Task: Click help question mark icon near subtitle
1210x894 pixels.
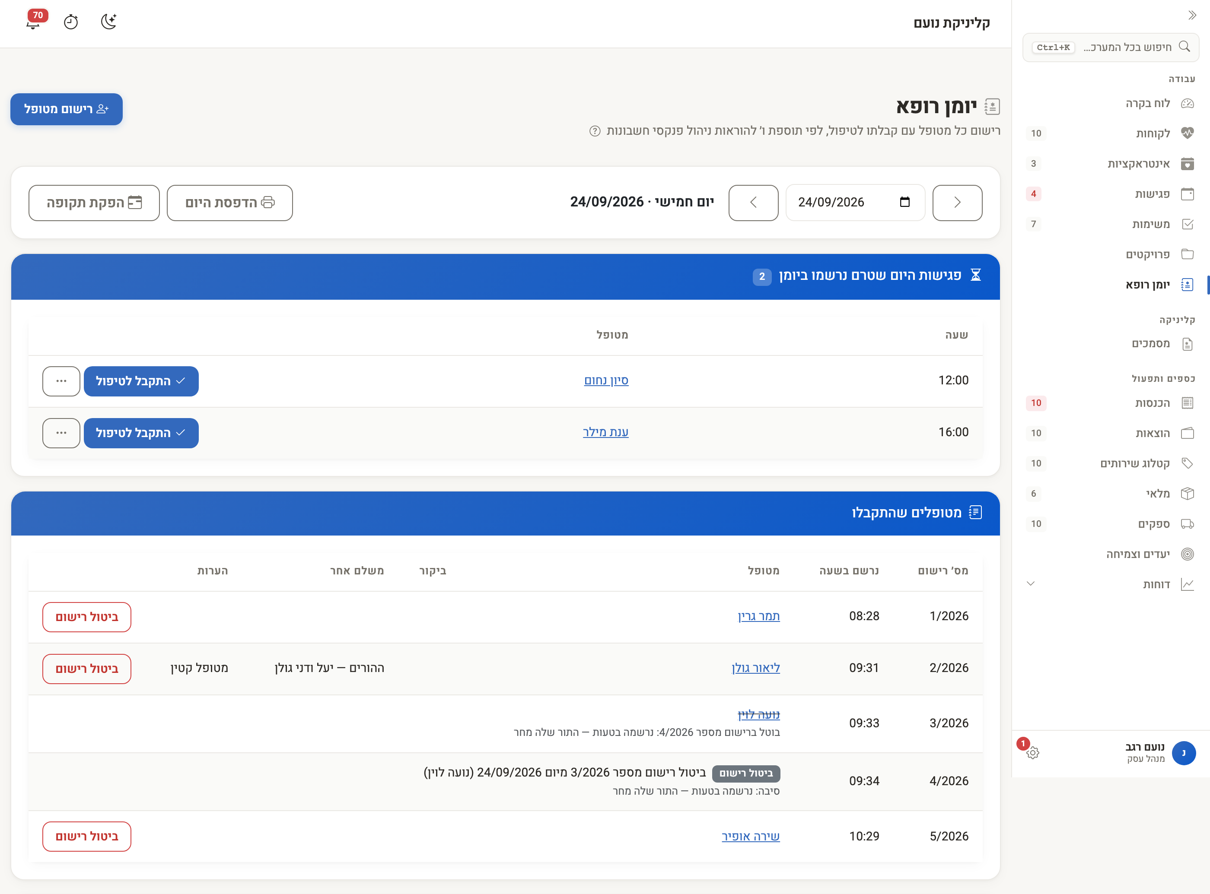Action: [x=595, y=131]
